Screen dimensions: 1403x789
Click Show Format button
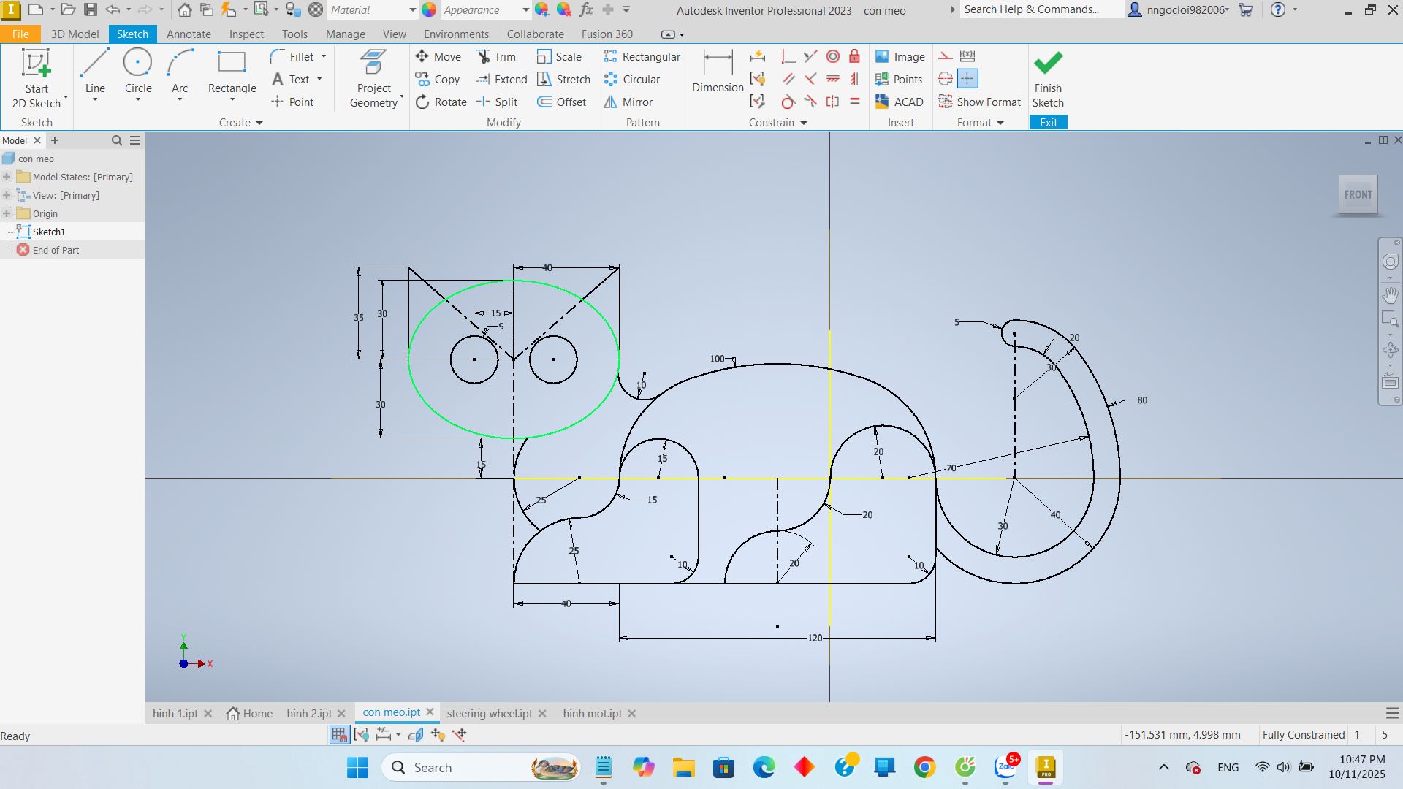coord(979,102)
